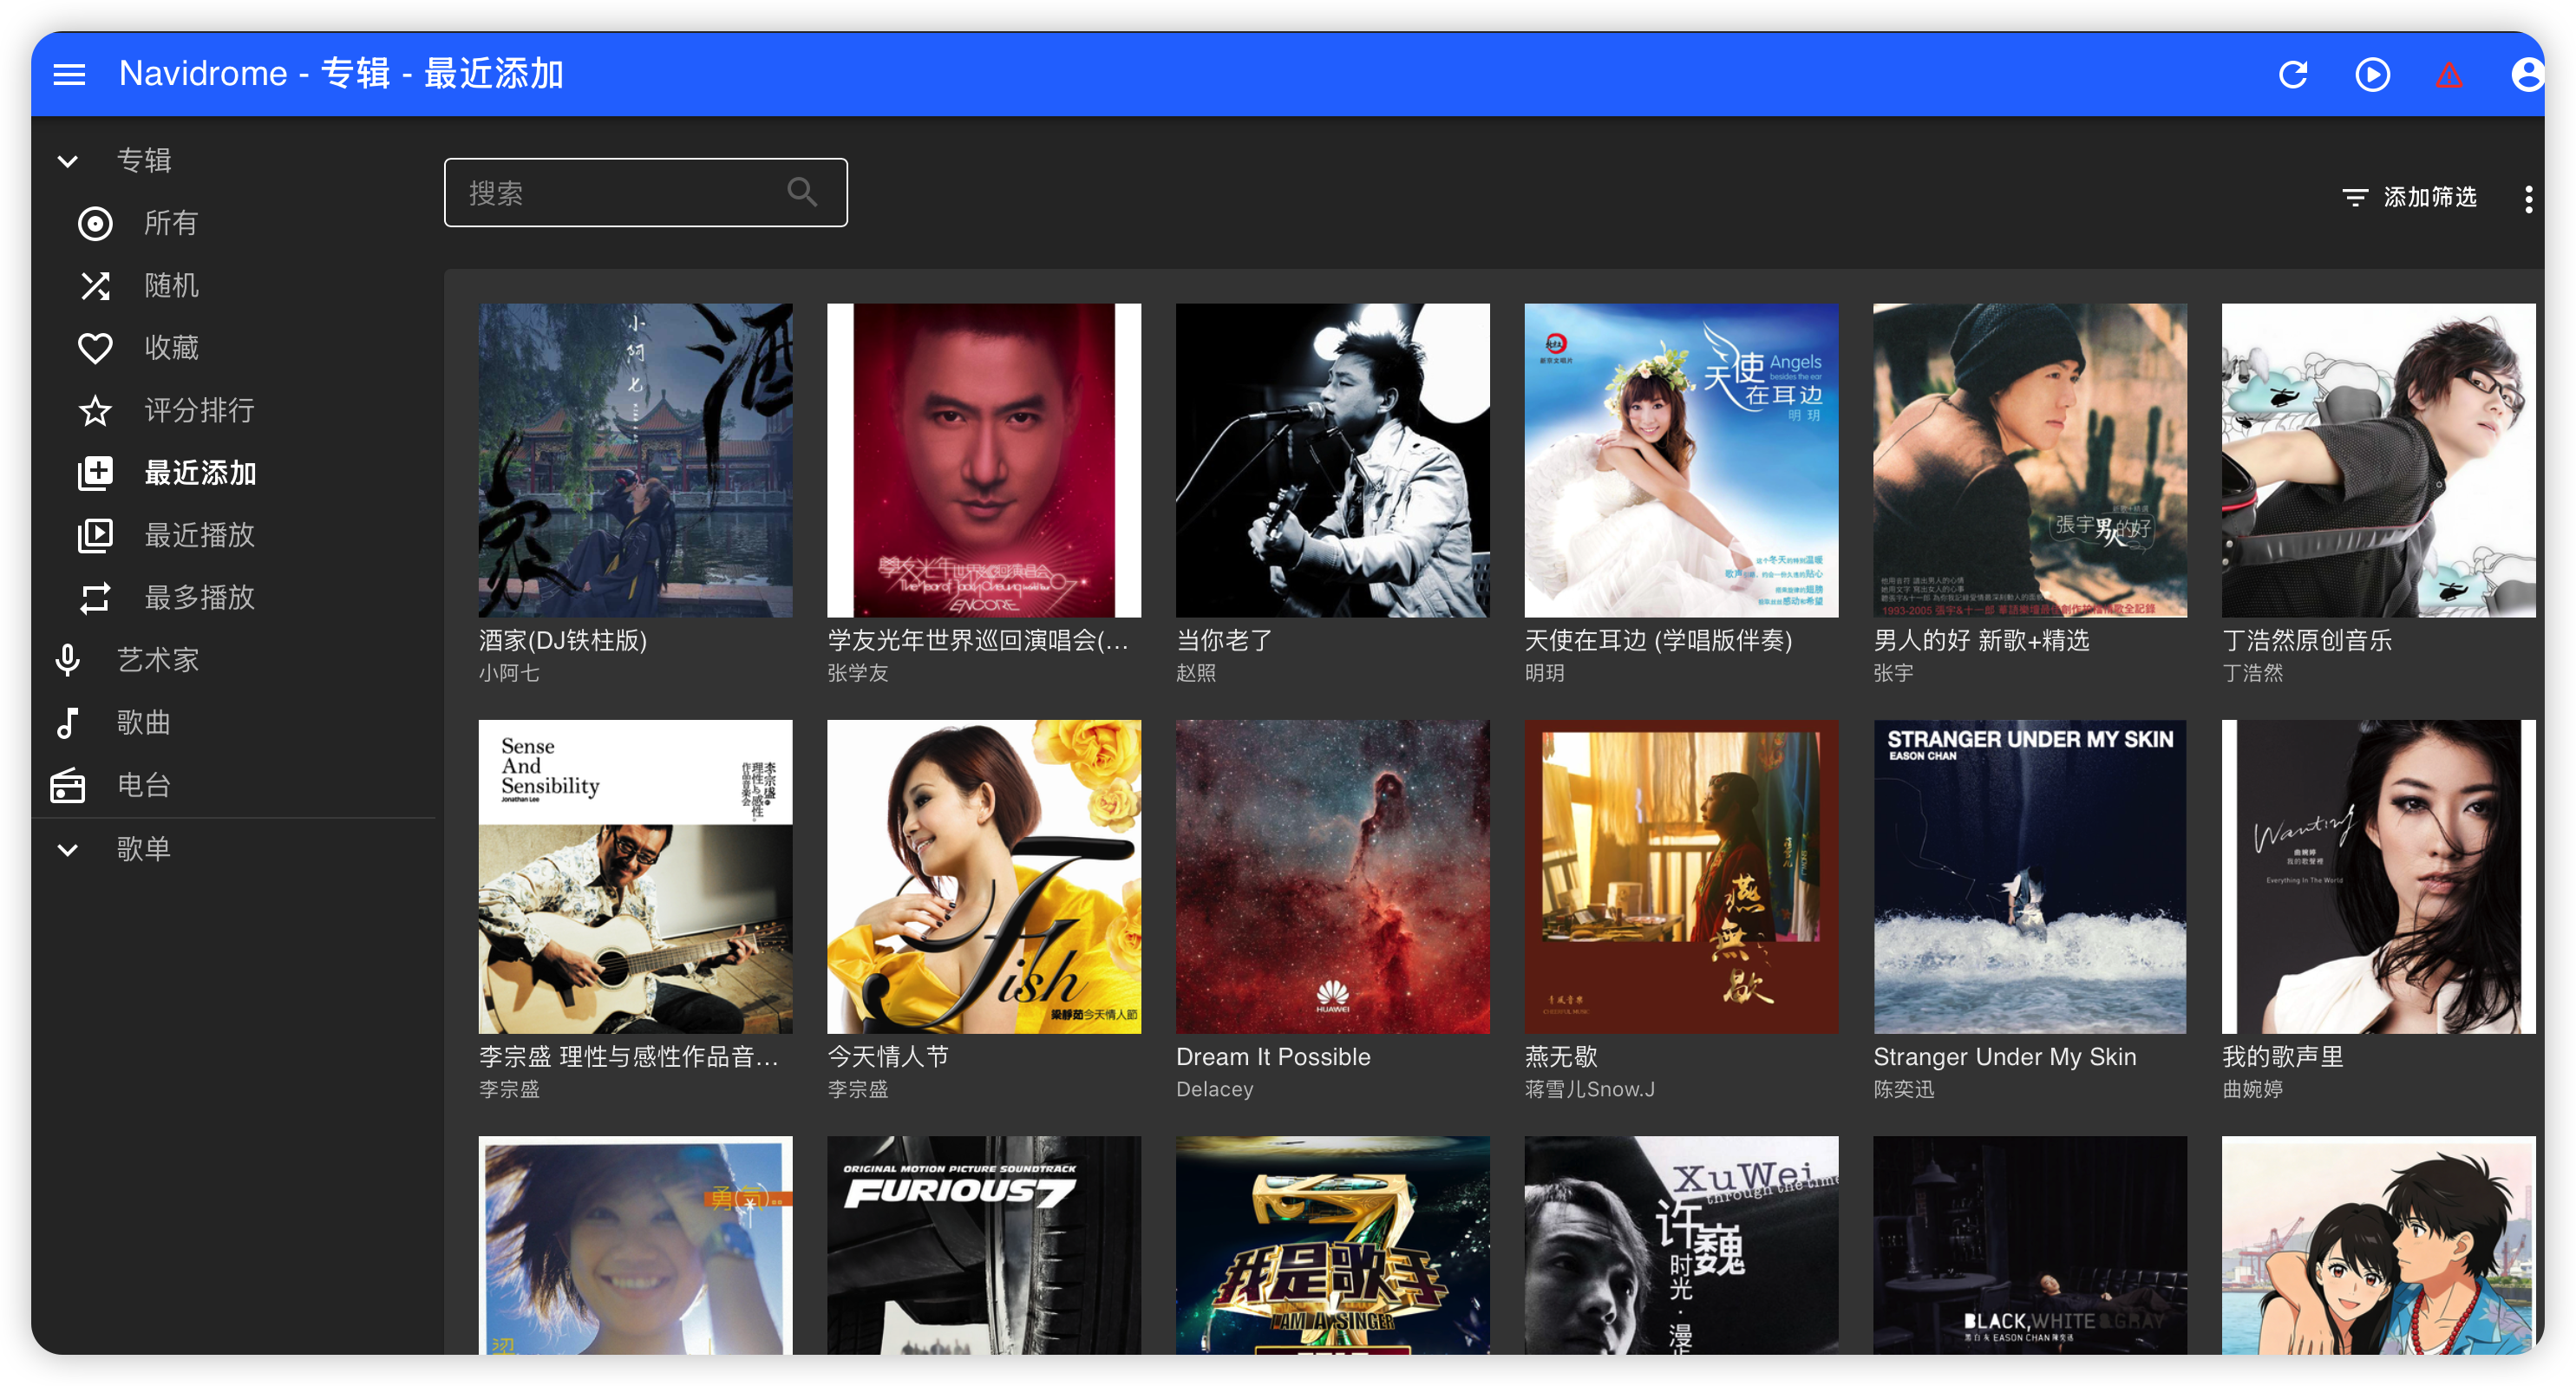Open 李宗盛 理性与感性 album cover
The height and width of the screenshot is (1386, 2576).
pyautogui.click(x=635, y=876)
